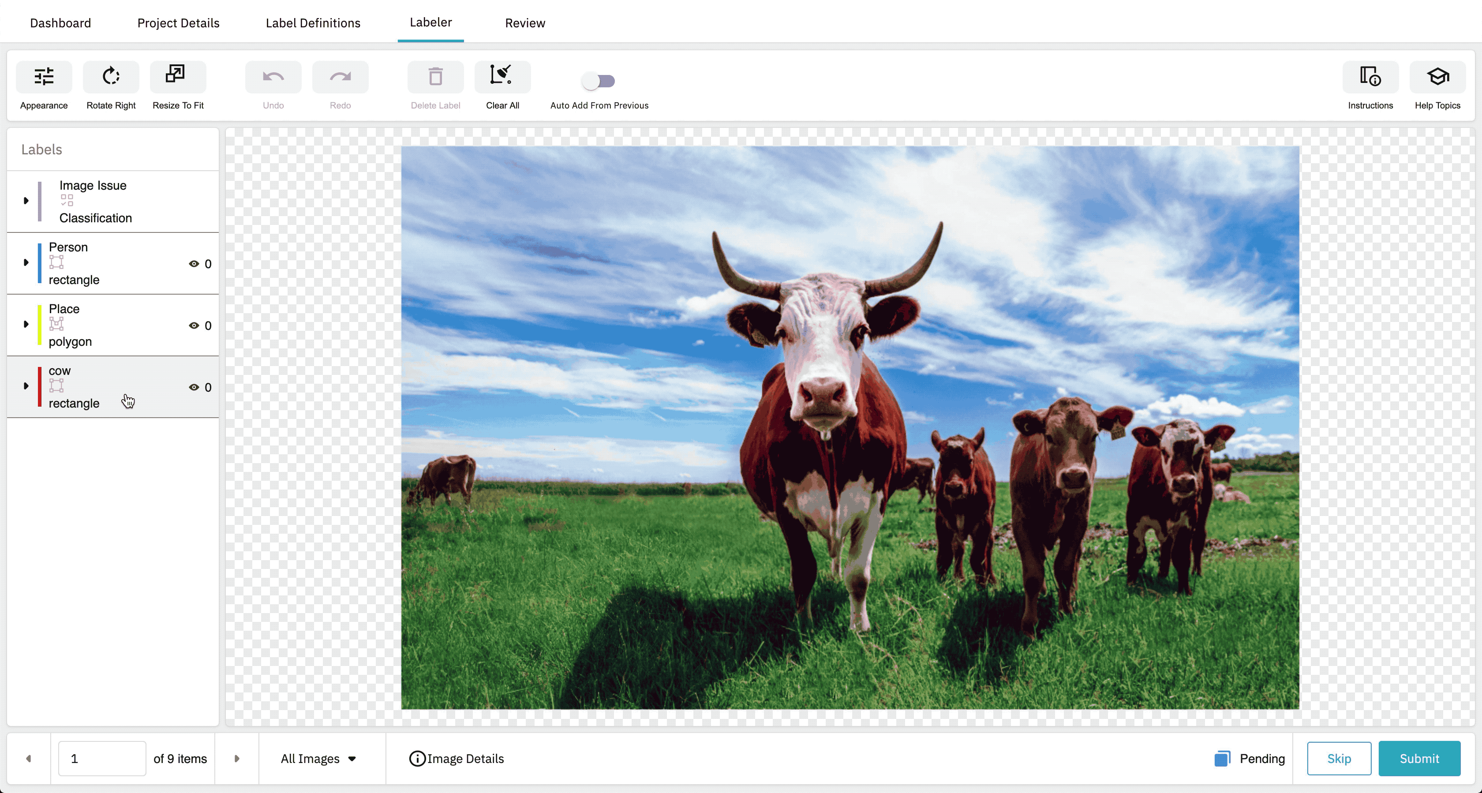Open the Project Details tab
This screenshot has width=1482, height=793.
(178, 23)
